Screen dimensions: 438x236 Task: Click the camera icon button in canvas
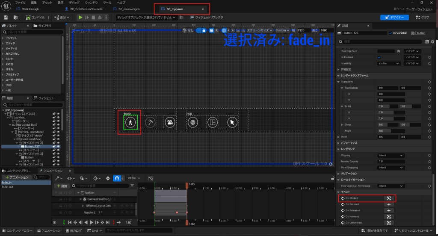click(170, 122)
